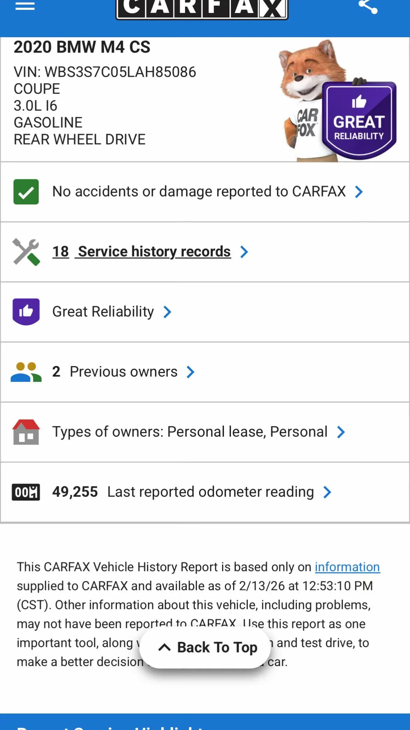
Task: Click the Car Fox Great Reliability badge
Action: point(338,101)
